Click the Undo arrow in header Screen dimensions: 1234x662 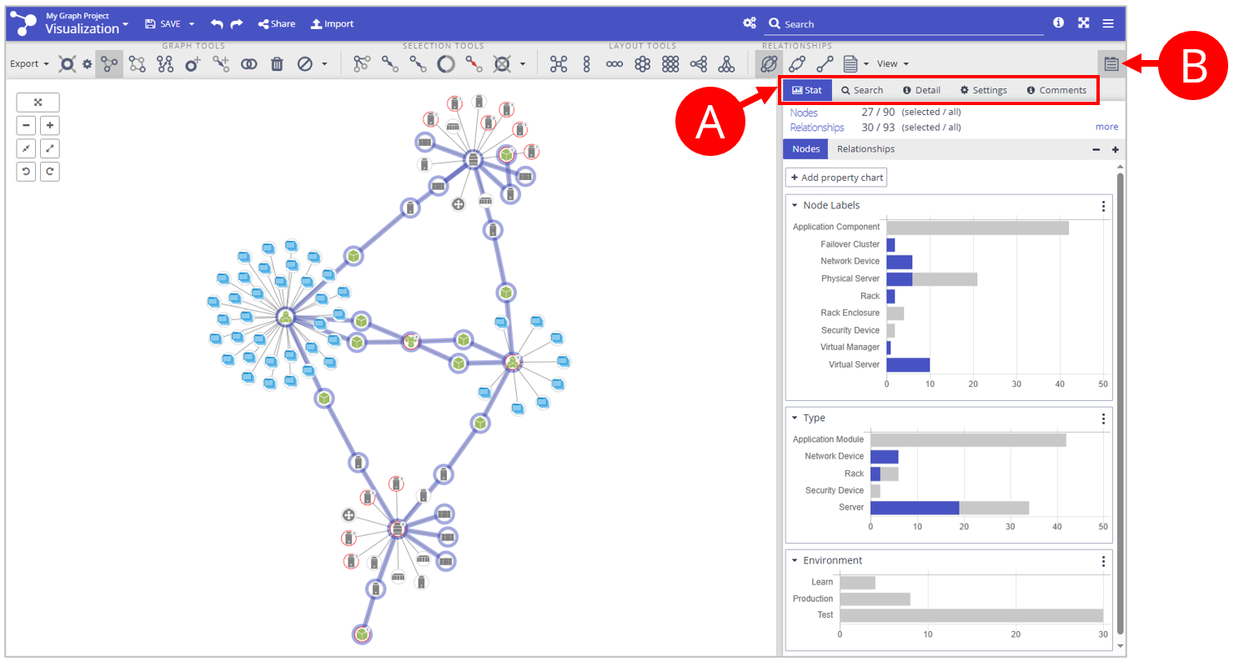pos(217,24)
